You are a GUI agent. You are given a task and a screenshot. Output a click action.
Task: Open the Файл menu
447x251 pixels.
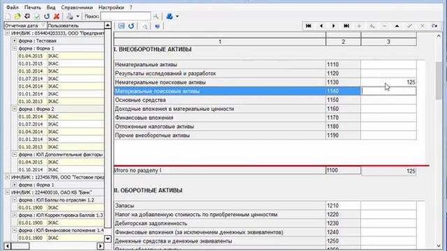tap(13, 8)
